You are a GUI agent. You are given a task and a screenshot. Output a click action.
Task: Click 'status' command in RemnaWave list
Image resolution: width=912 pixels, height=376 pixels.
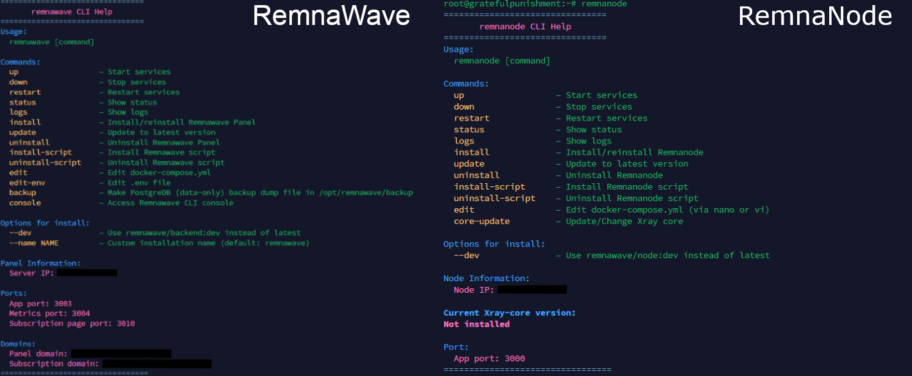tap(22, 102)
